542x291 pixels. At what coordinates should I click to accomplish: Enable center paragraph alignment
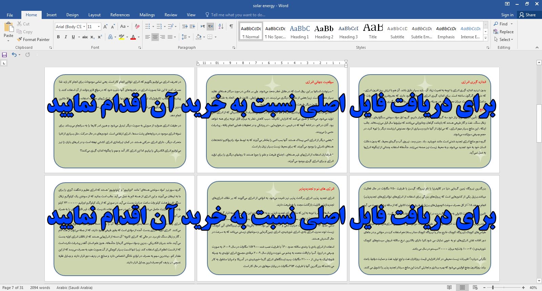tap(155, 37)
